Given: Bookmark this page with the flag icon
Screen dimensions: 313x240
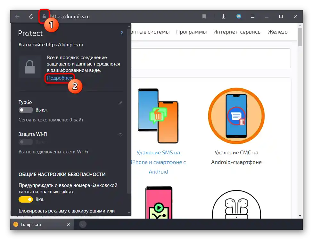Looking at the screenshot, I should click(204, 16).
